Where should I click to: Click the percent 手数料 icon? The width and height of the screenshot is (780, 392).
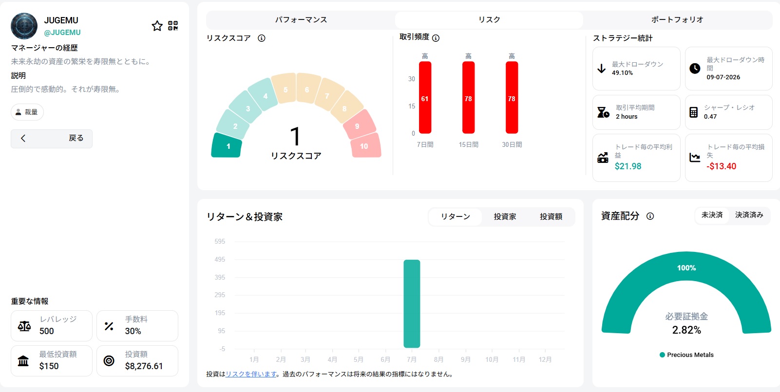pos(109,326)
